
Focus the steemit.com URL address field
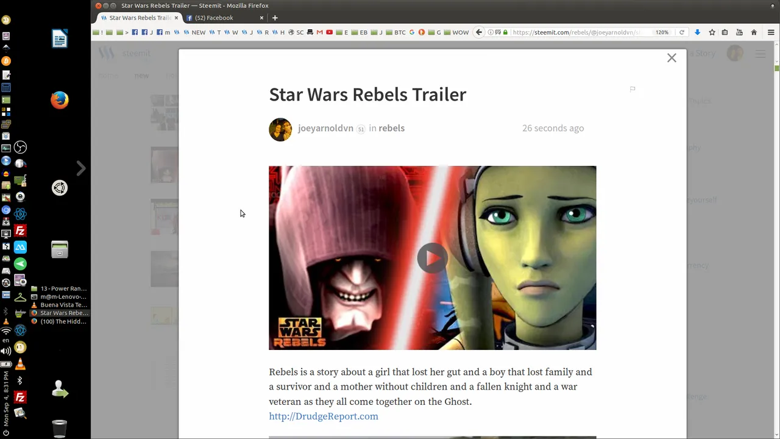[x=575, y=32]
